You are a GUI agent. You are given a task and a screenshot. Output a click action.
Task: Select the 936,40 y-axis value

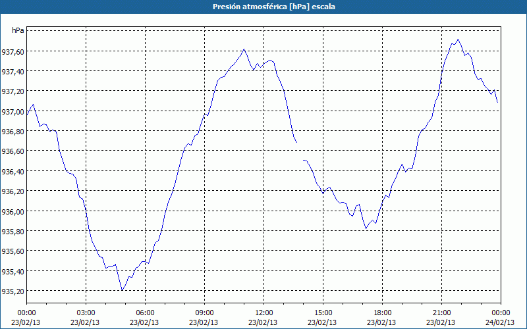click(13, 172)
